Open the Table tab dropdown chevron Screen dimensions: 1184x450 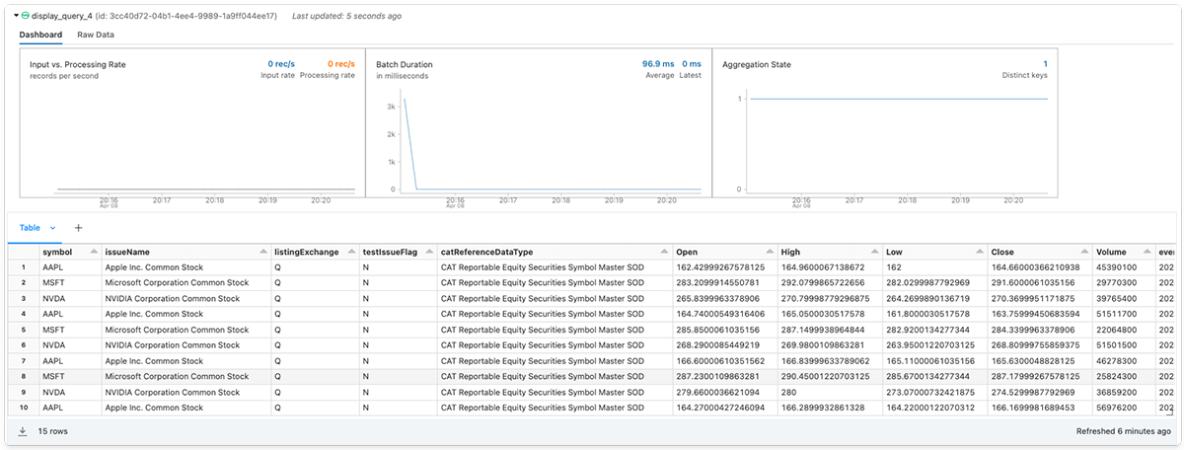coord(53,228)
